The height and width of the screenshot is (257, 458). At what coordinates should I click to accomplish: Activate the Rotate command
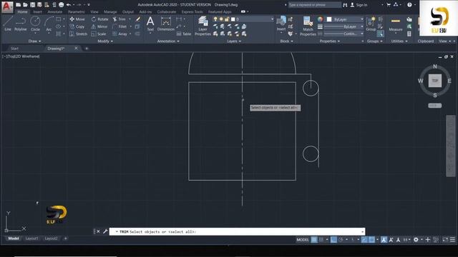pyautogui.click(x=99, y=19)
